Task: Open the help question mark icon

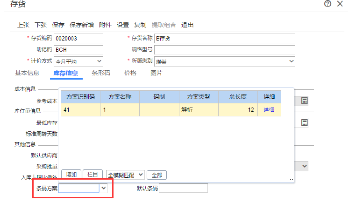Action: click(x=328, y=4)
